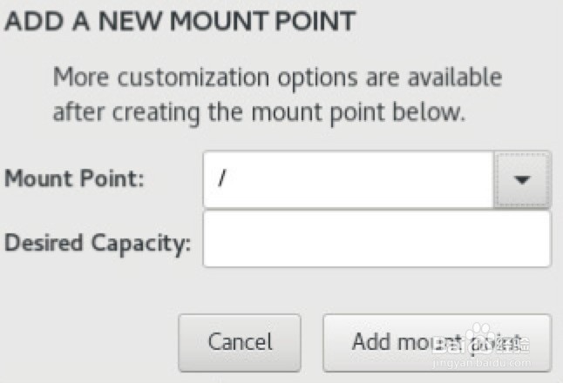Dismiss the dialog using Cancel
Viewport: 563px width, 383px height.
coord(240,342)
